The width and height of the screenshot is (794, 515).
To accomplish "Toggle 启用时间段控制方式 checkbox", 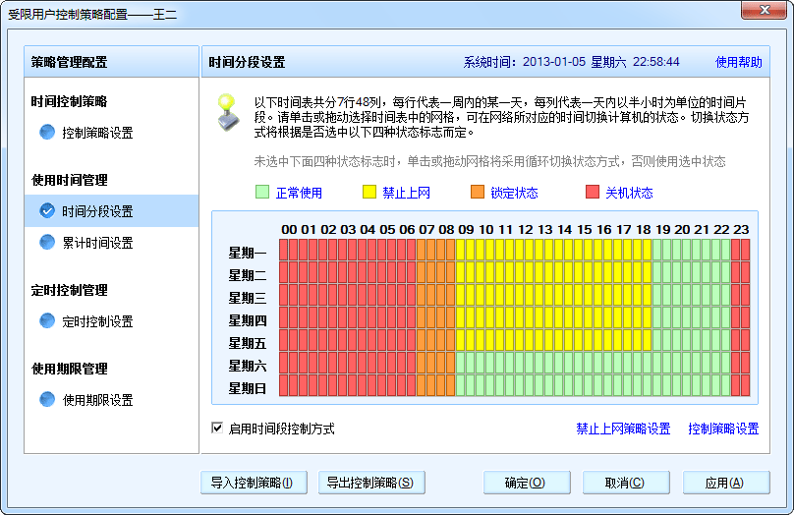I will click(x=217, y=429).
